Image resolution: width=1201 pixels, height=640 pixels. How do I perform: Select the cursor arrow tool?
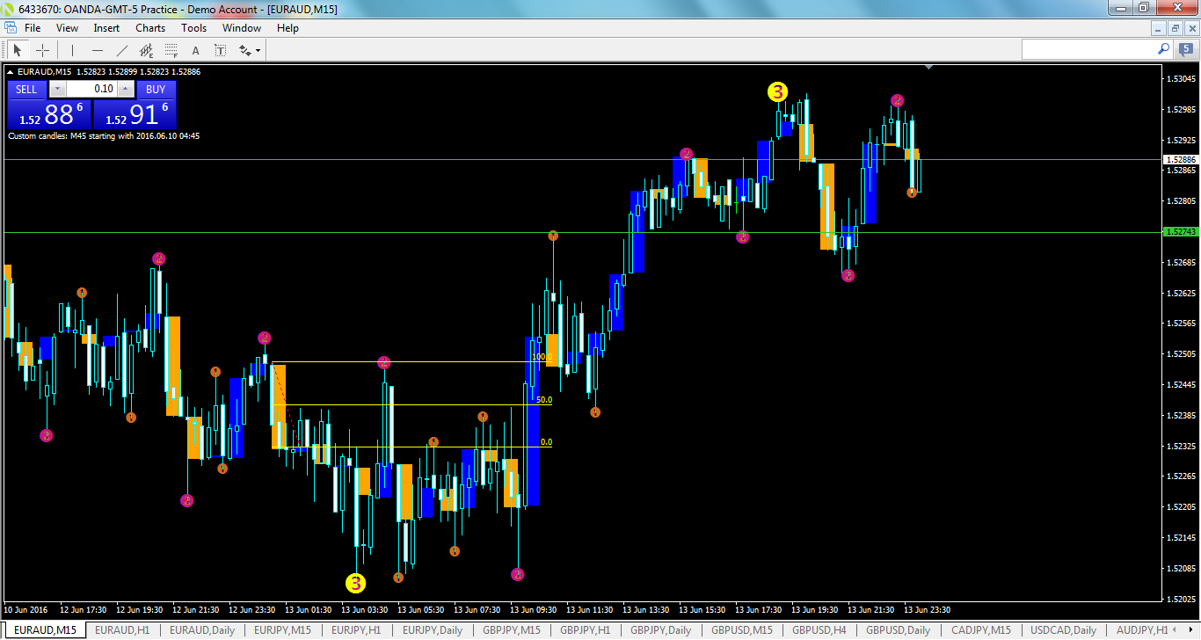pos(18,50)
